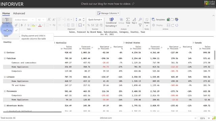Open the Notes menu
Viewport: 216px width, 121px height.
click(147, 22)
